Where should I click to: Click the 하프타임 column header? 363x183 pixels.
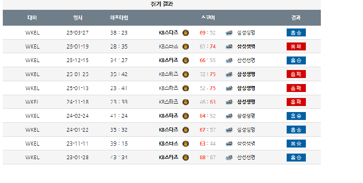[119, 18]
